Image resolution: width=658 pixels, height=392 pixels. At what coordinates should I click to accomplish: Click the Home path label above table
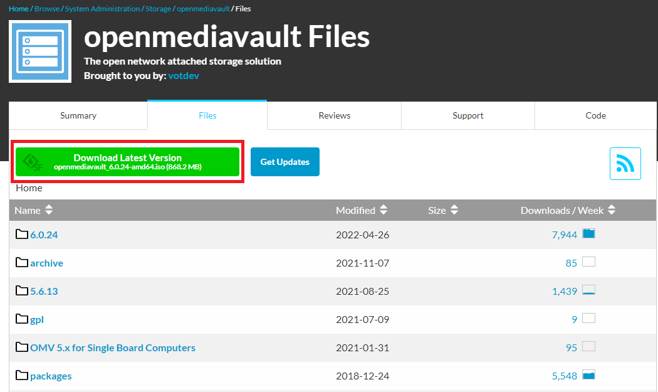point(29,188)
